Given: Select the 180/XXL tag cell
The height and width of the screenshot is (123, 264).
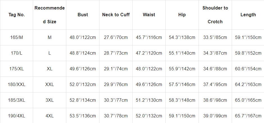Looking at the screenshot, I should point(17,84).
